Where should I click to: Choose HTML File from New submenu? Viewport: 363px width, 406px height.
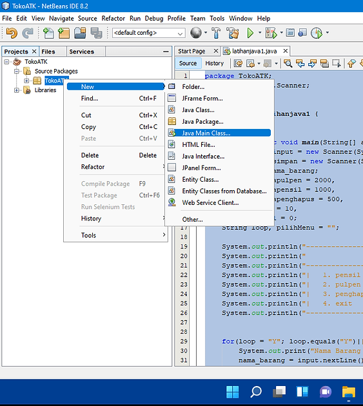[219, 145]
